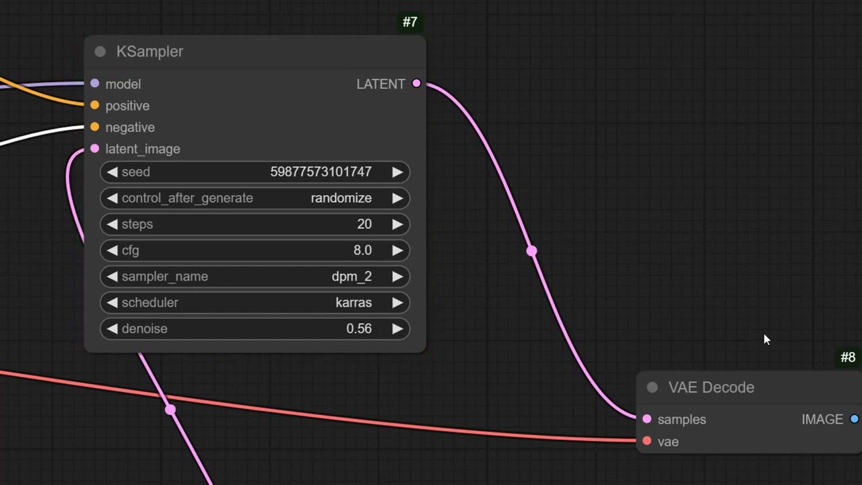Click the IMAGE output socket on VAE Decode
The width and height of the screenshot is (862, 485).
855,419
